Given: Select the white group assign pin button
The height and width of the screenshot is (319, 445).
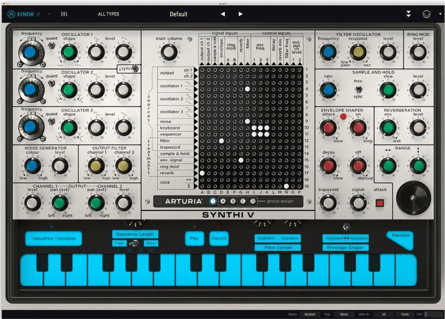Looking at the screenshot, I should coord(213,201).
